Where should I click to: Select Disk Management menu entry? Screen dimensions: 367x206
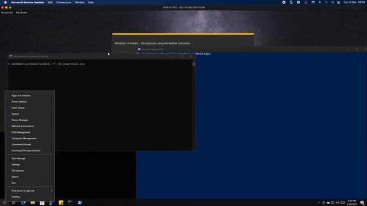30,132
